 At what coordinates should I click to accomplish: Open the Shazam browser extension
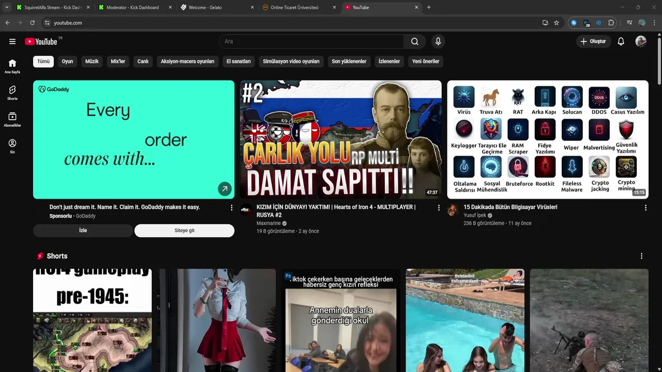tap(574, 23)
